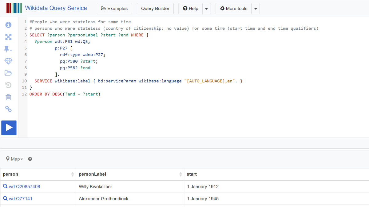
Task: Explore wd:Q20857408 with magnifier icon
Action: (x=5, y=186)
